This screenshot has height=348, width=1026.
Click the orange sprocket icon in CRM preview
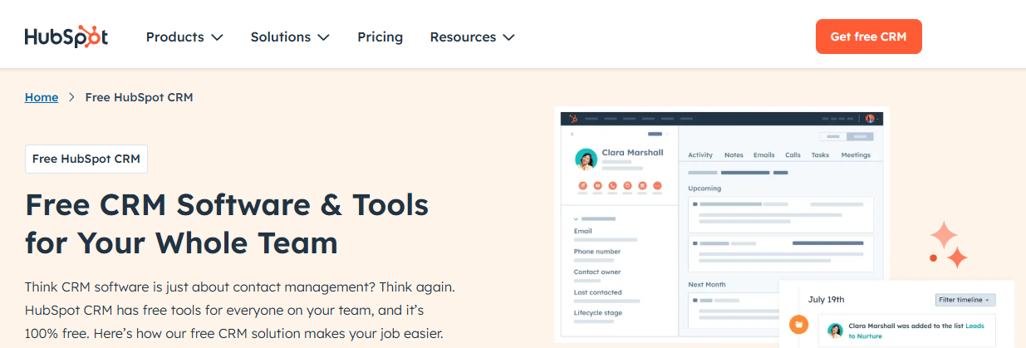click(574, 119)
